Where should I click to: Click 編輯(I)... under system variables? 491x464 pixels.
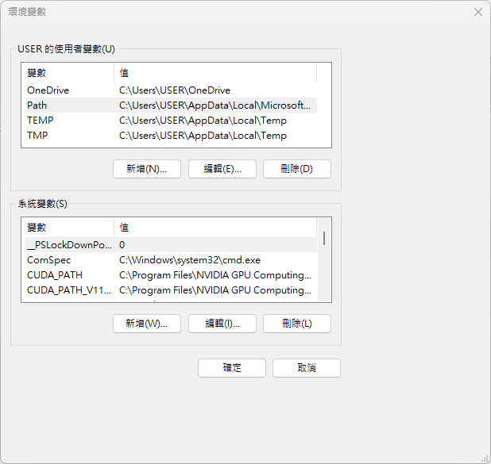coord(222,324)
